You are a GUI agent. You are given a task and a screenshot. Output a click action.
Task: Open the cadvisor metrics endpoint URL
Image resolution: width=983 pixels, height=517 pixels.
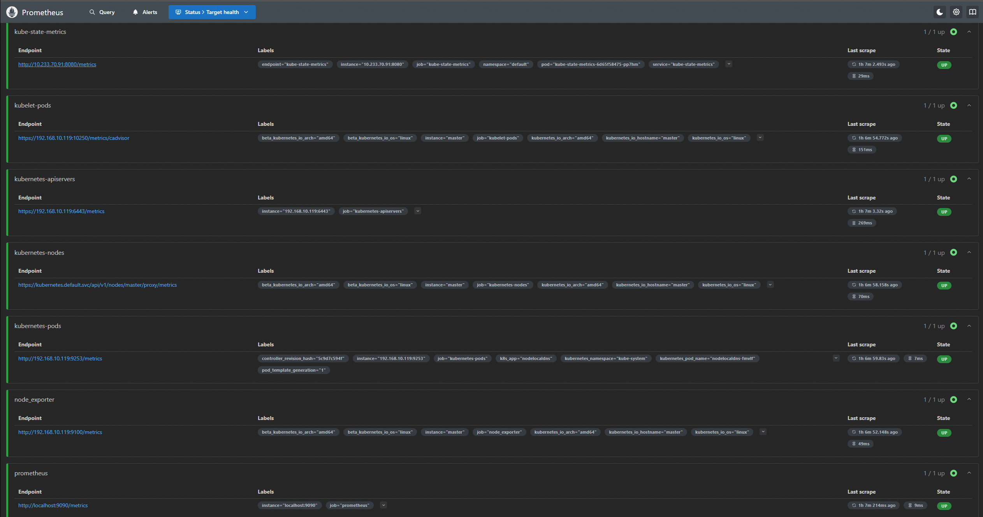pos(74,138)
